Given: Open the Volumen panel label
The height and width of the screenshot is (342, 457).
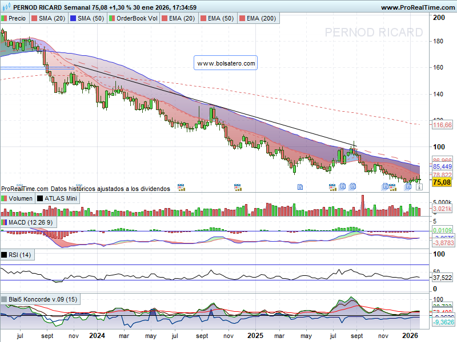Looking at the screenshot, I should click(18, 198).
